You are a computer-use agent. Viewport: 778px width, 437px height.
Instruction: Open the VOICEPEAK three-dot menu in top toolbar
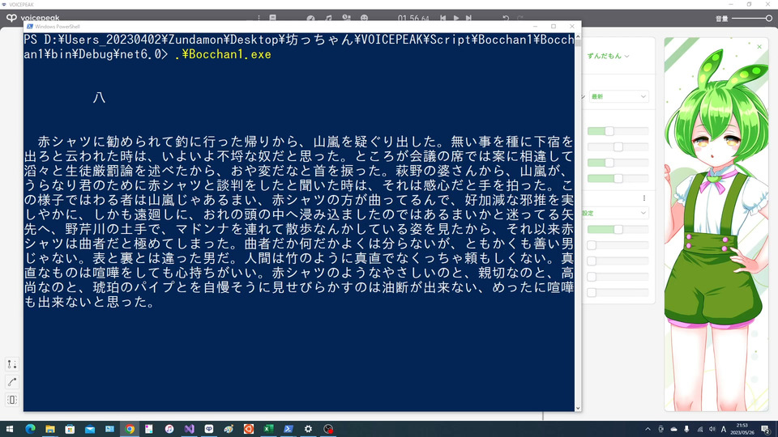click(x=259, y=18)
